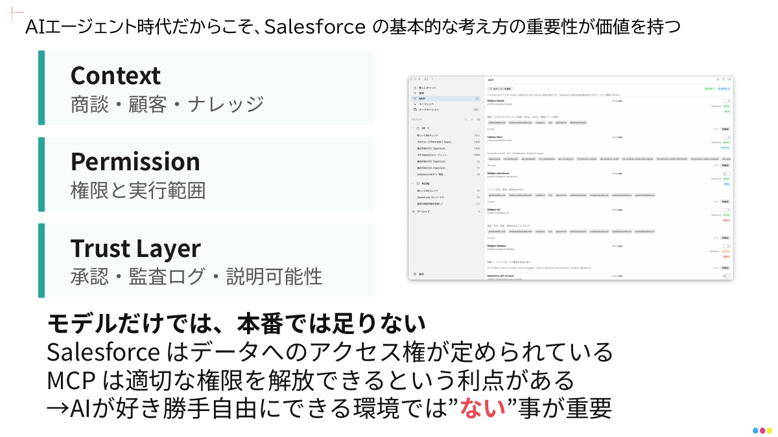Open the 最新の商談情報を取得して thread

tap(446, 204)
